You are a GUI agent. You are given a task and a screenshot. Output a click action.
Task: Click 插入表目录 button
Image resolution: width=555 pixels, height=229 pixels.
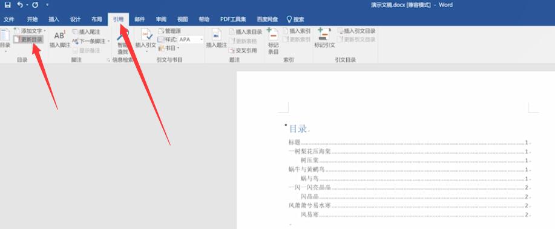(245, 32)
